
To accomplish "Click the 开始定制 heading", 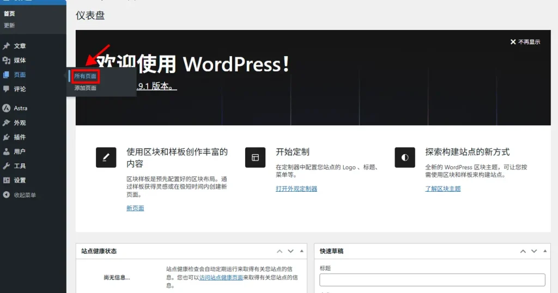I will (293, 152).
